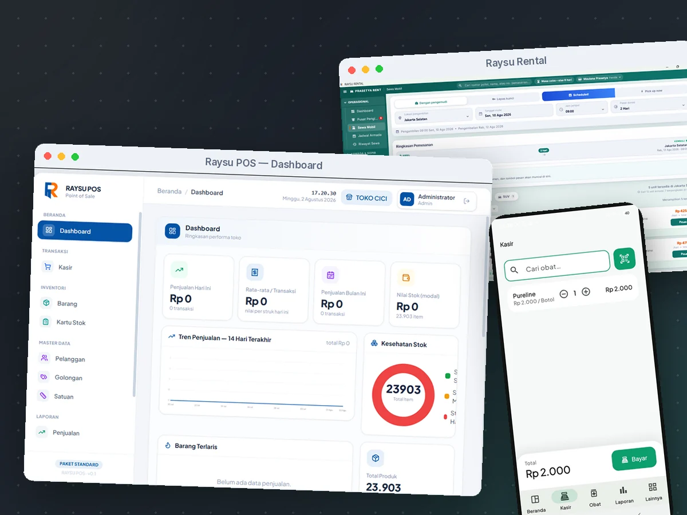Open Dashboard in Raysu POS sidebar

pos(85,231)
